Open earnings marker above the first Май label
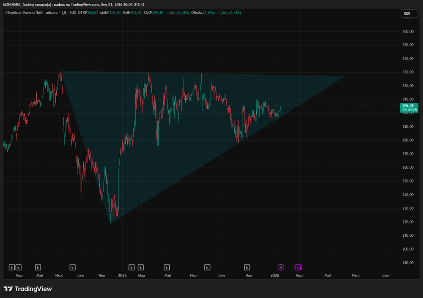 tap(38, 267)
